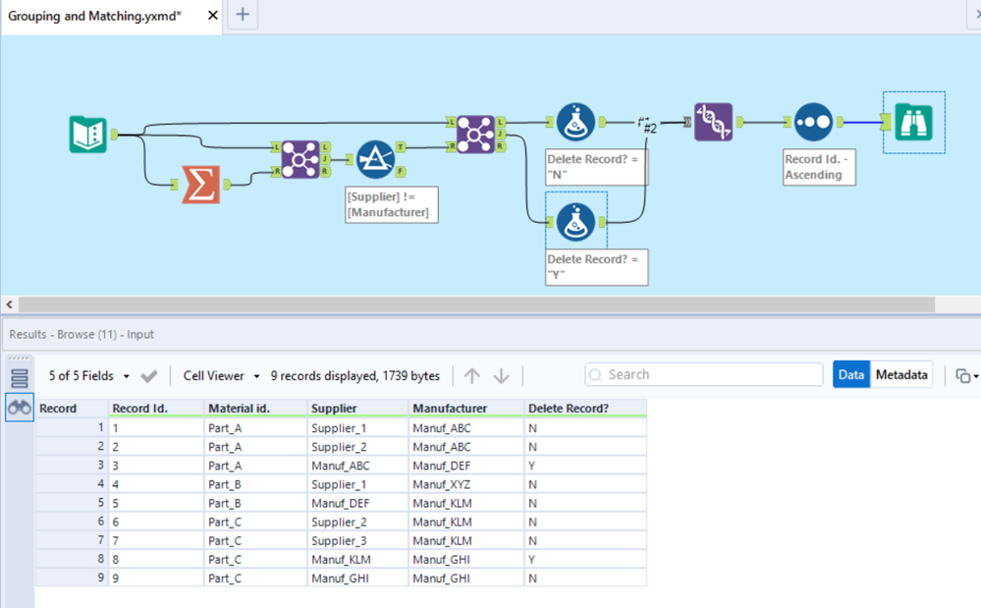Click the Record column header

coord(72,408)
